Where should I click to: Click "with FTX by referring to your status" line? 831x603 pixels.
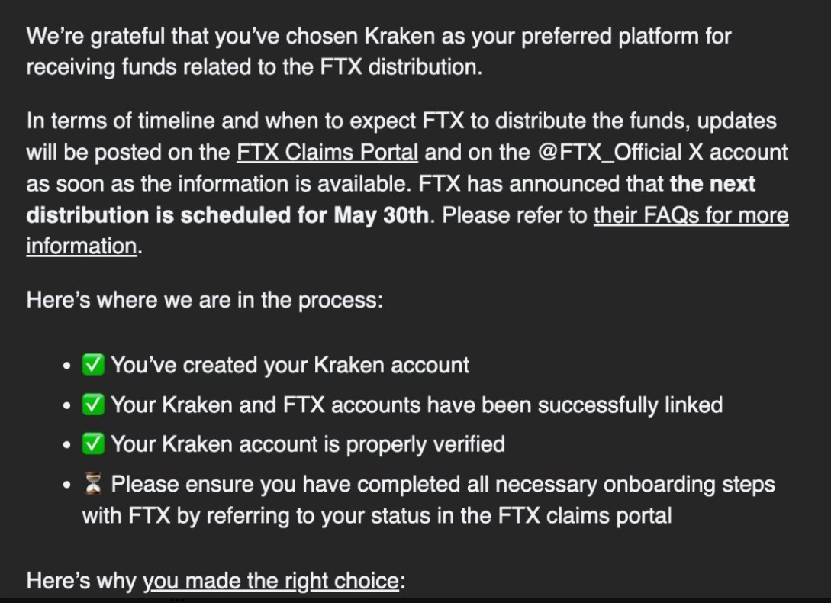tap(377, 515)
